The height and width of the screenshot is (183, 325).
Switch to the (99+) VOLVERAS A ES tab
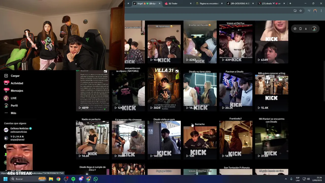[240, 4]
